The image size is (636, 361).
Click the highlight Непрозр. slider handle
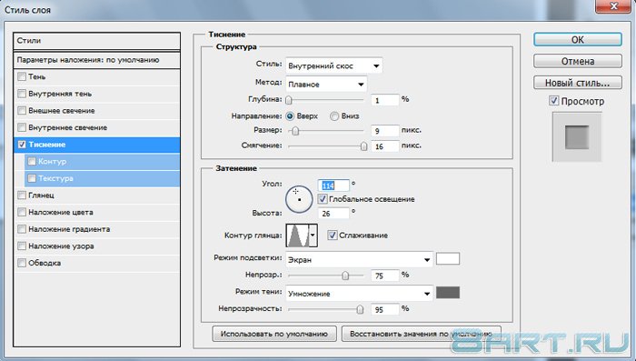pos(345,276)
